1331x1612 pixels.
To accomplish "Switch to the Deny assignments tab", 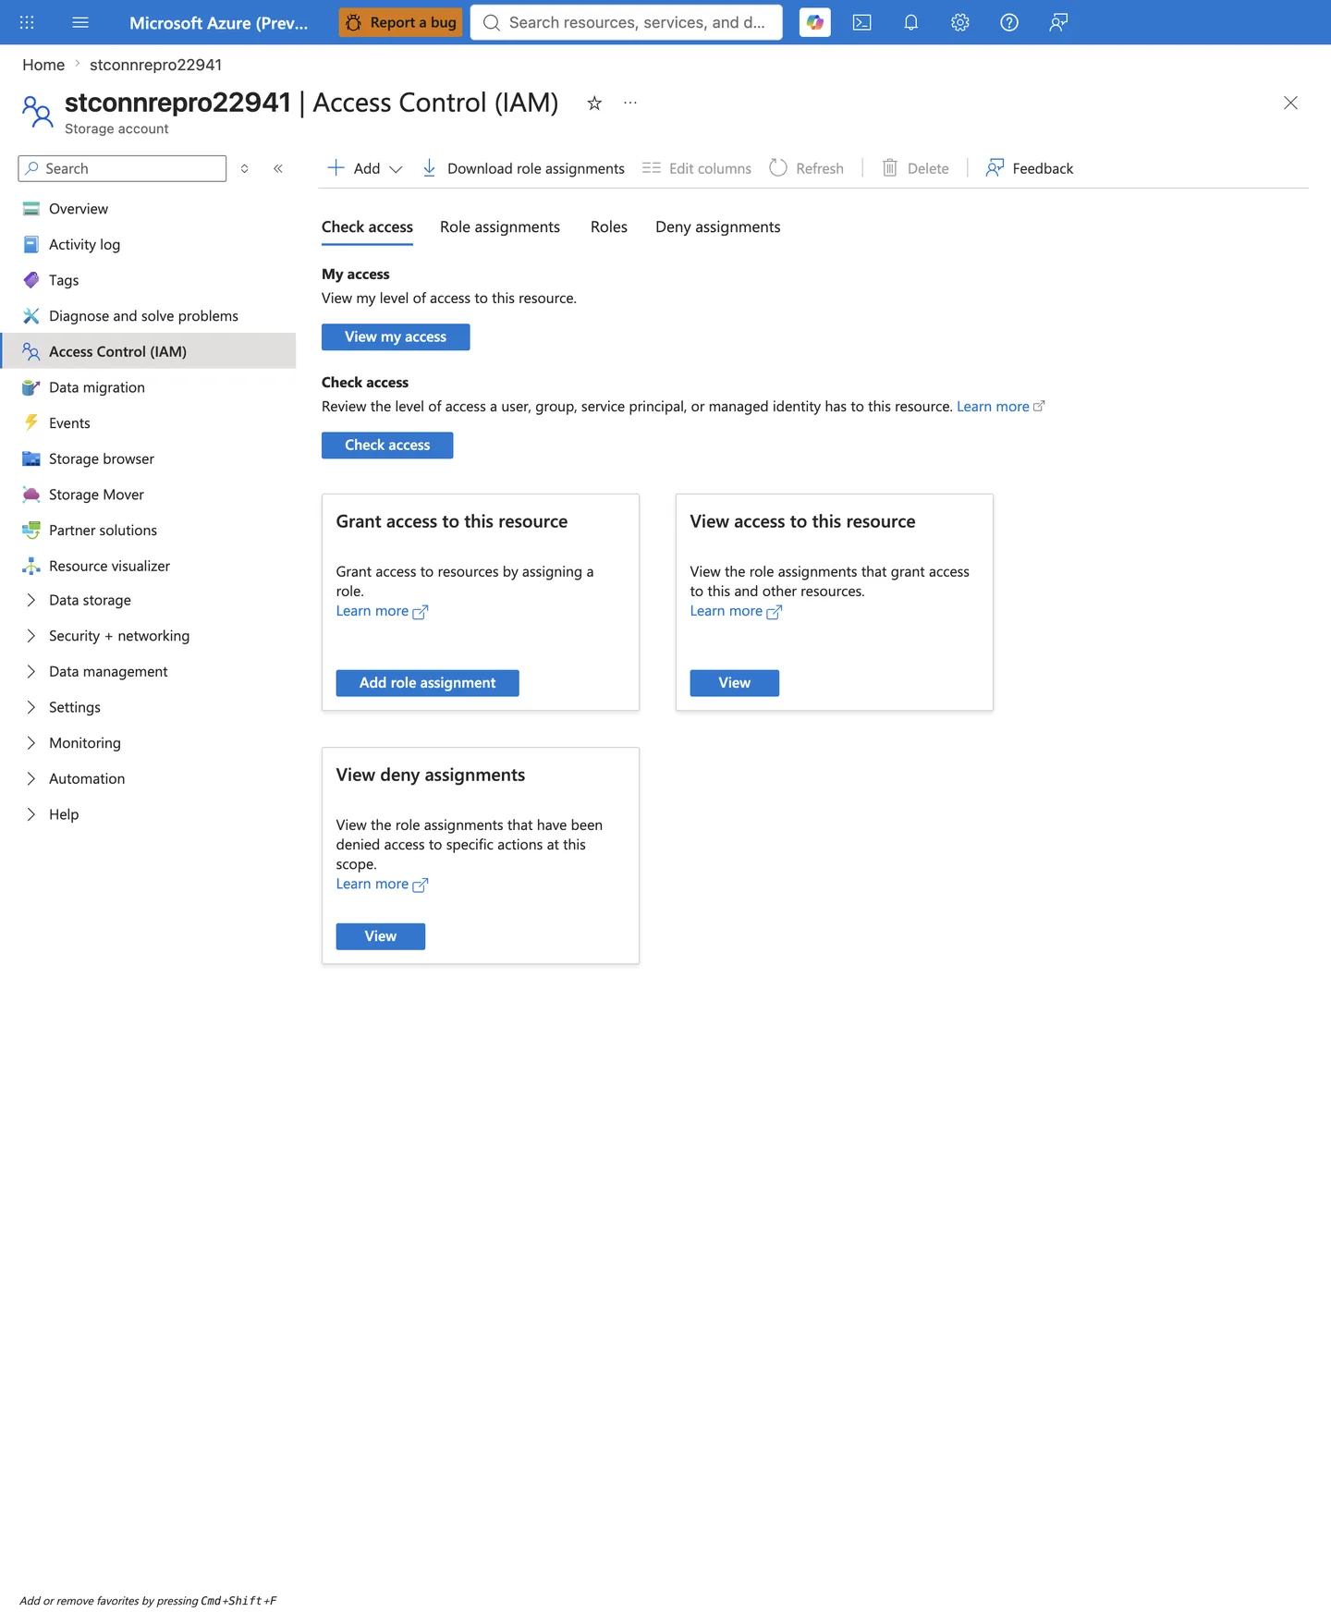I will tap(718, 227).
